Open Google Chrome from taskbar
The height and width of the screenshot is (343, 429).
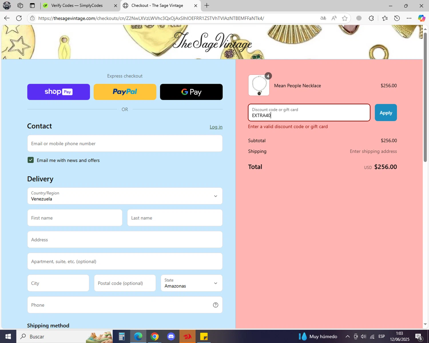tap(155, 336)
